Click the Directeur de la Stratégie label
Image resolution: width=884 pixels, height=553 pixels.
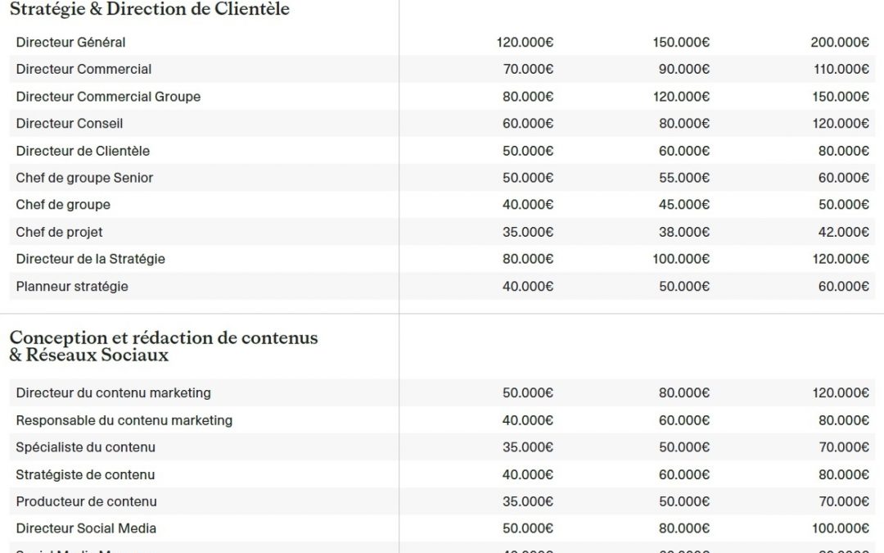90,259
